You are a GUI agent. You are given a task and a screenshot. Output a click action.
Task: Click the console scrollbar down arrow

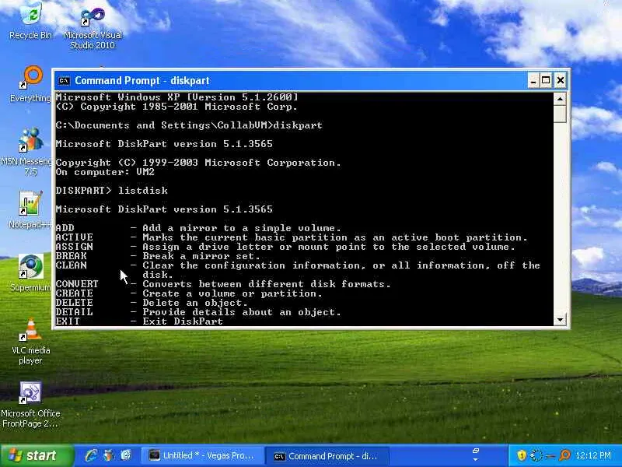(x=560, y=319)
